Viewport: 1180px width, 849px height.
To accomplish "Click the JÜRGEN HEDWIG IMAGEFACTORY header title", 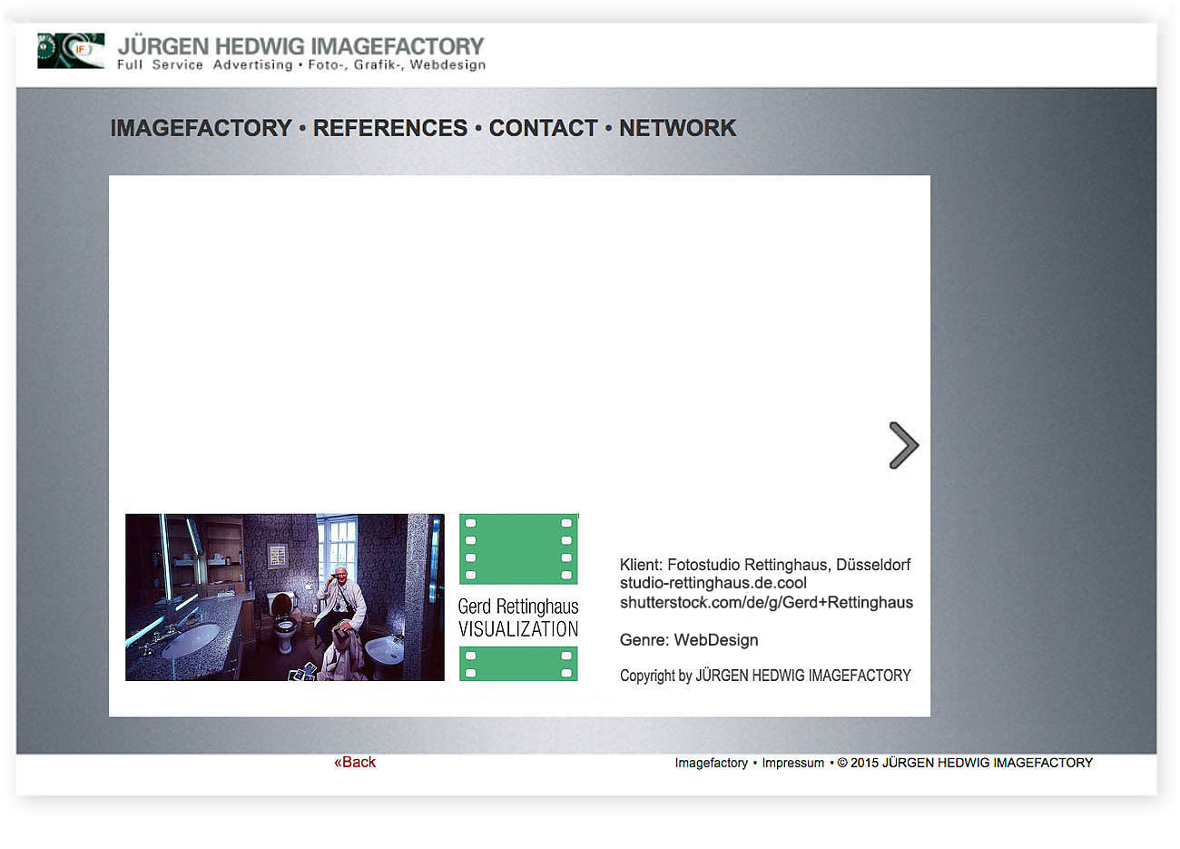I will pyautogui.click(x=300, y=45).
